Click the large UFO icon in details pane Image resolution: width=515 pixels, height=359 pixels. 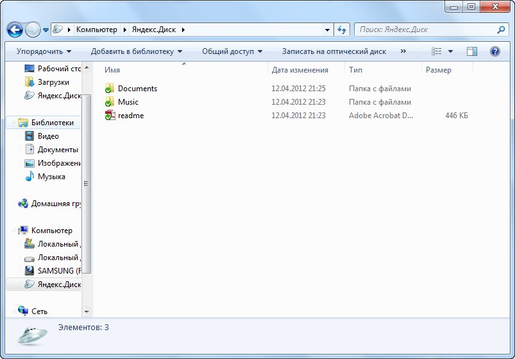click(32, 336)
